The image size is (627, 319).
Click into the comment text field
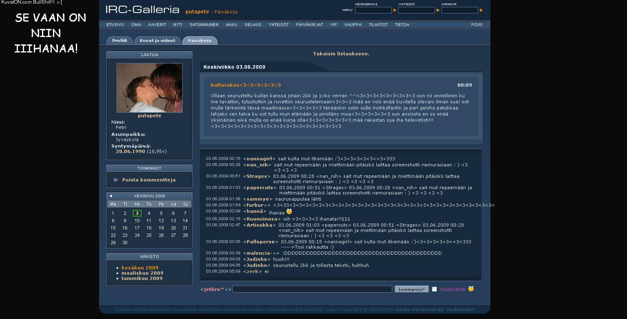point(312,289)
